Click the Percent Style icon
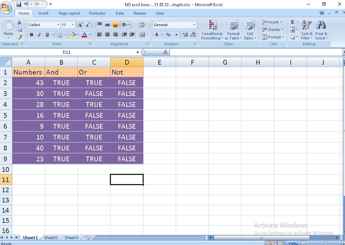This screenshot has width=345, height=245. click(x=168, y=35)
